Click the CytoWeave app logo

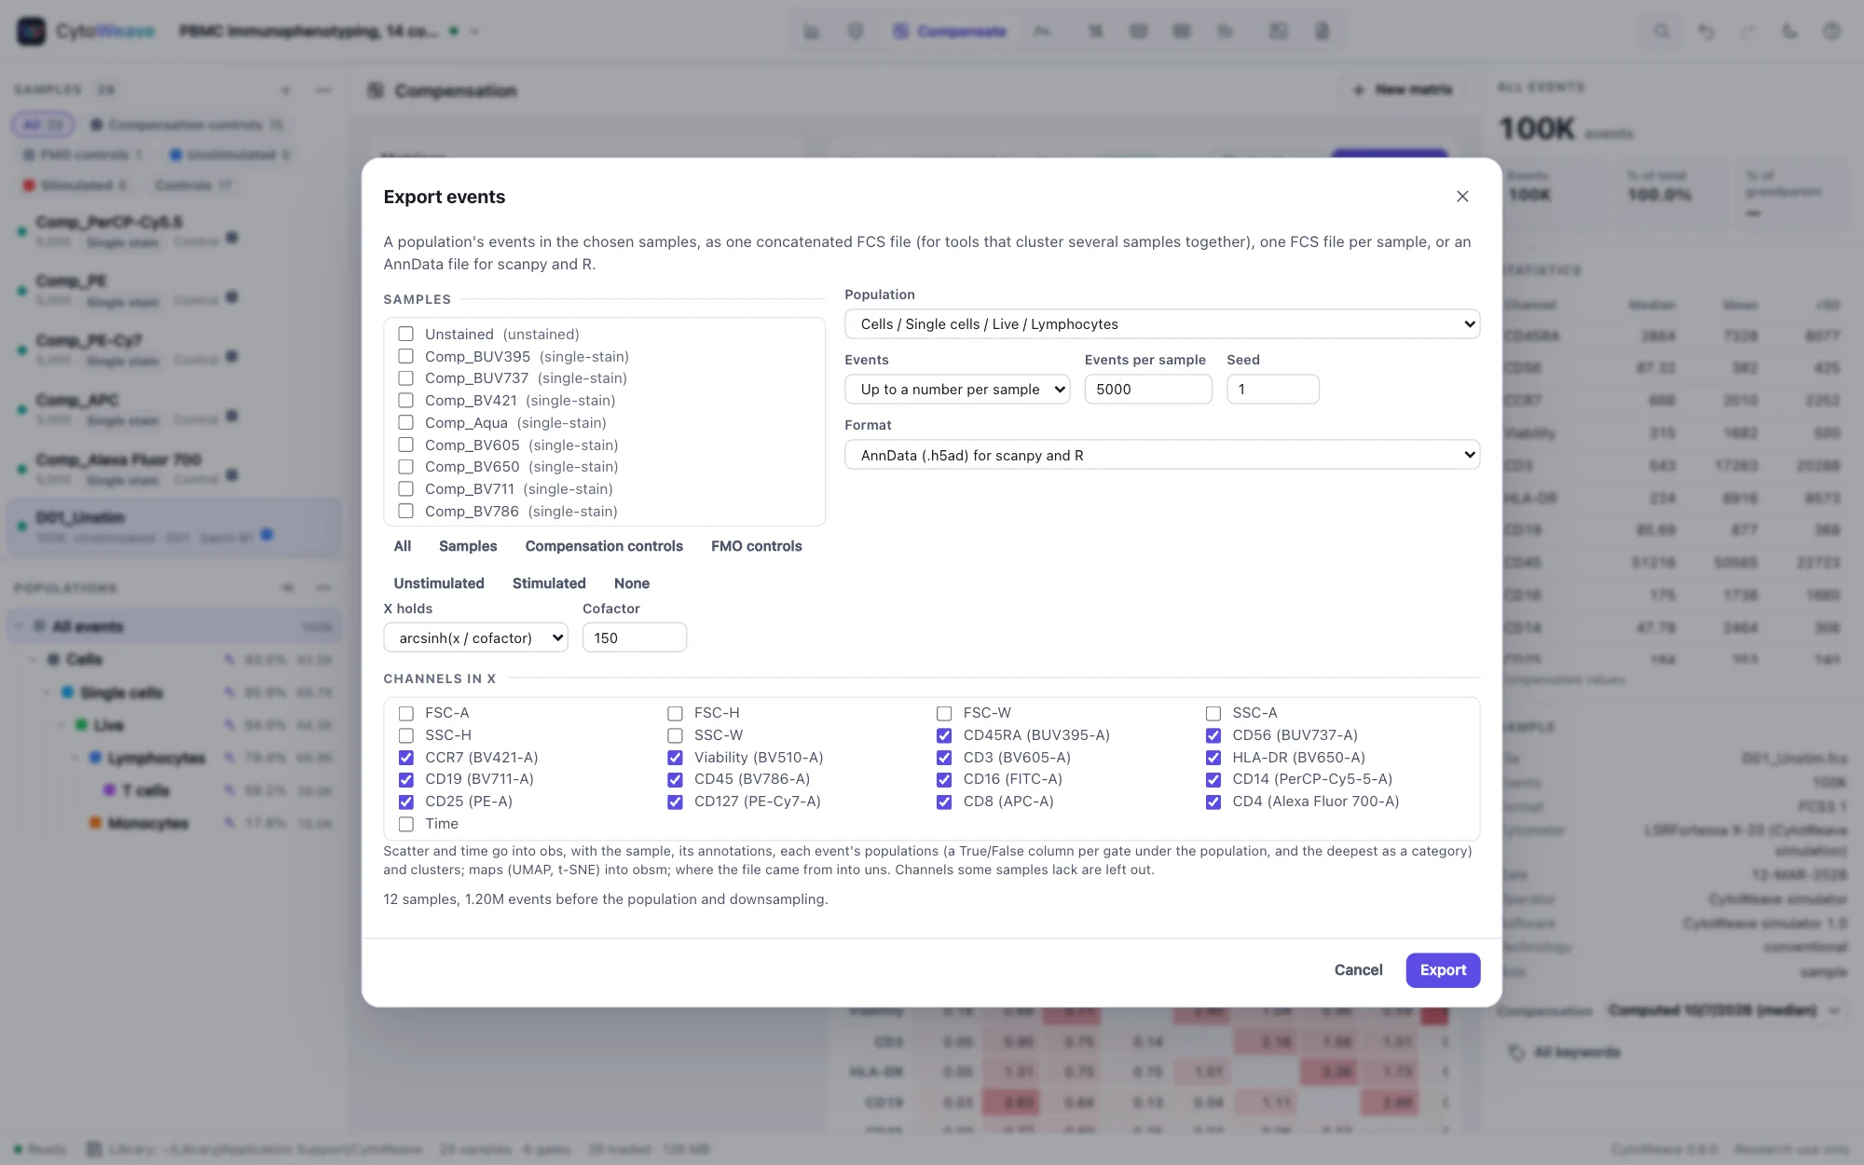31,31
